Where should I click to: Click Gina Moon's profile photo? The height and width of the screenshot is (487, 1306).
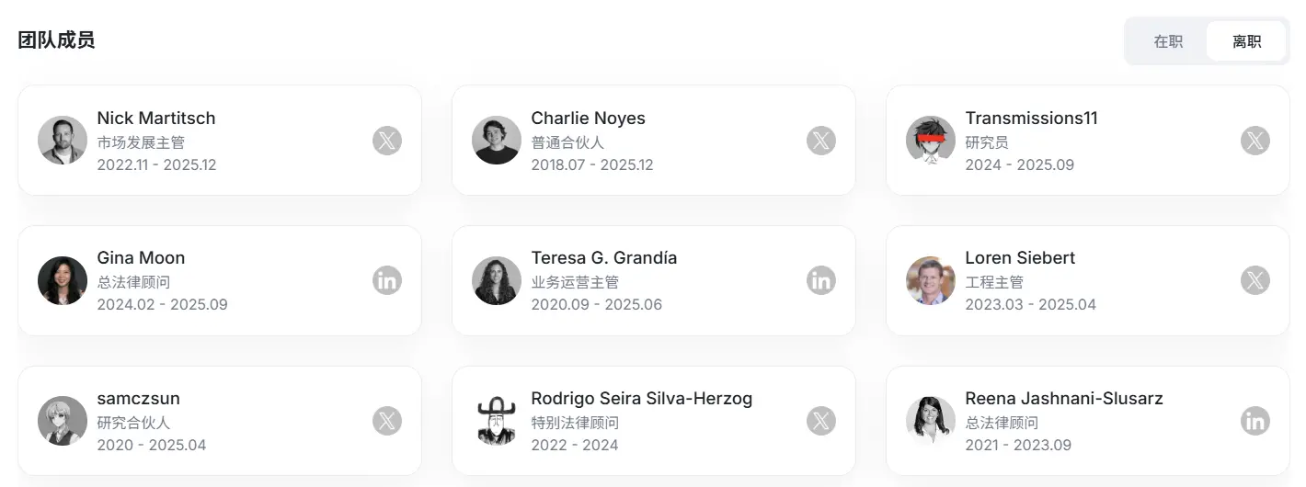tap(63, 280)
